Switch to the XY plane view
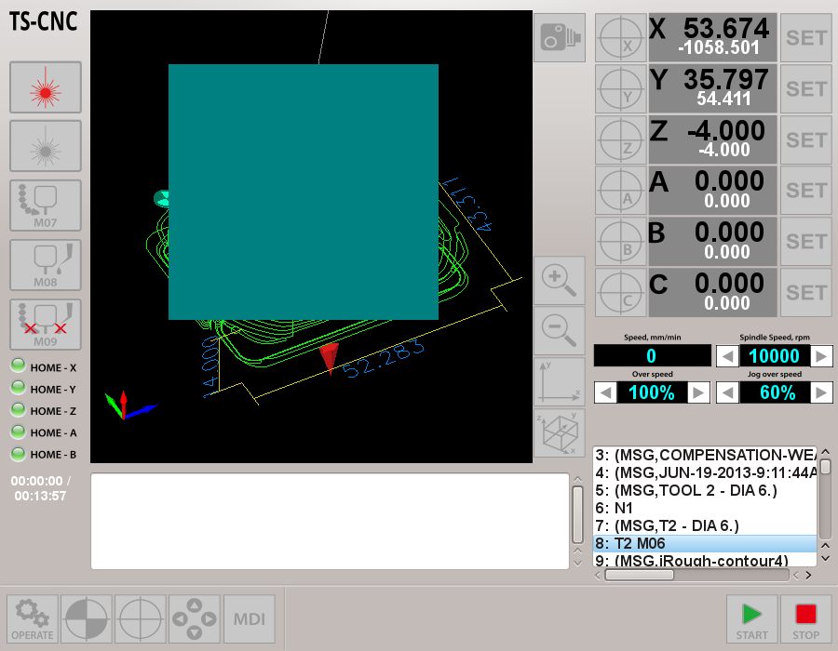The width and height of the screenshot is (838, 651). pos(560,381)
